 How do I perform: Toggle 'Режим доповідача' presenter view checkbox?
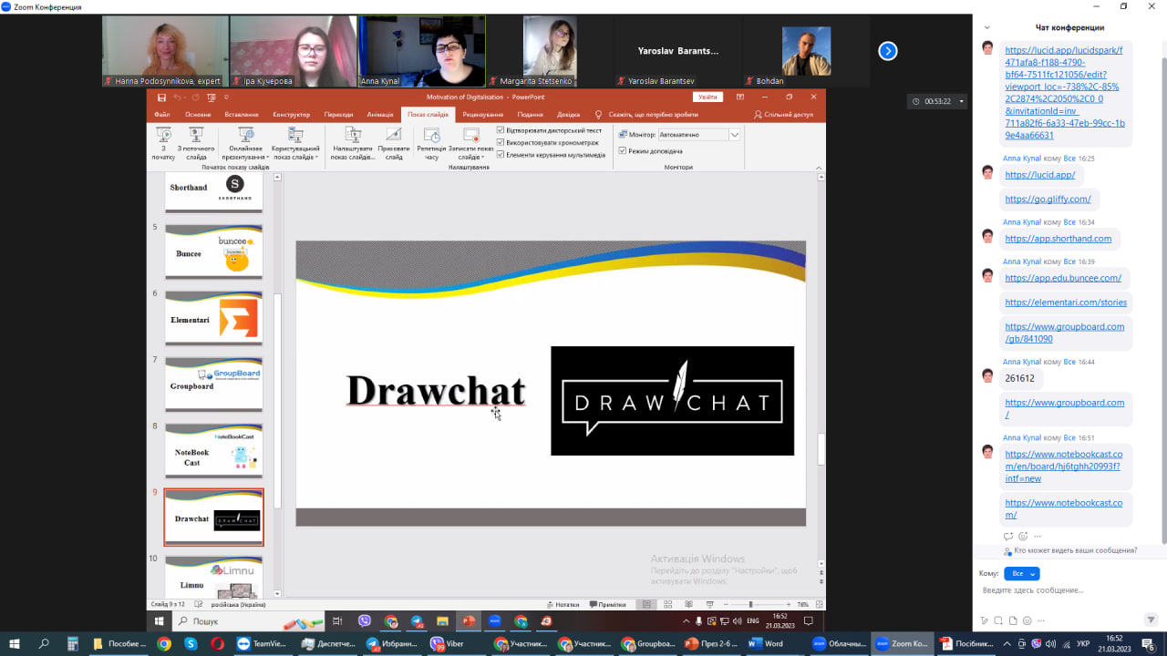click(x=622, y=150)
